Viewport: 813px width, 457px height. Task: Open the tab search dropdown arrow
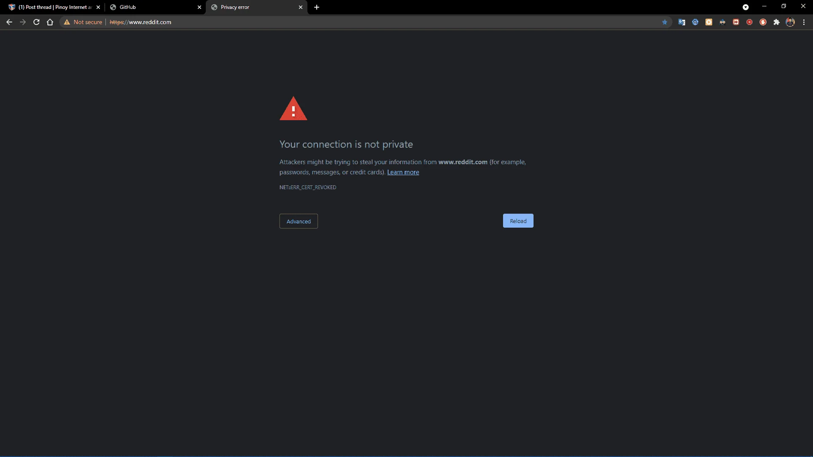[746, 7]
